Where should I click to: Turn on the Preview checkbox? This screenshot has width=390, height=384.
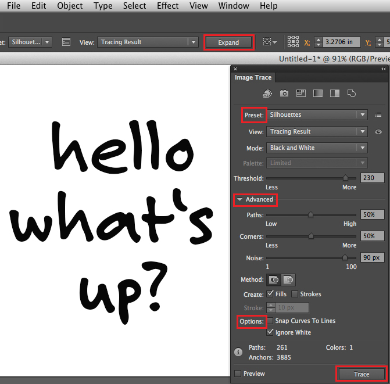coord(238,374)
